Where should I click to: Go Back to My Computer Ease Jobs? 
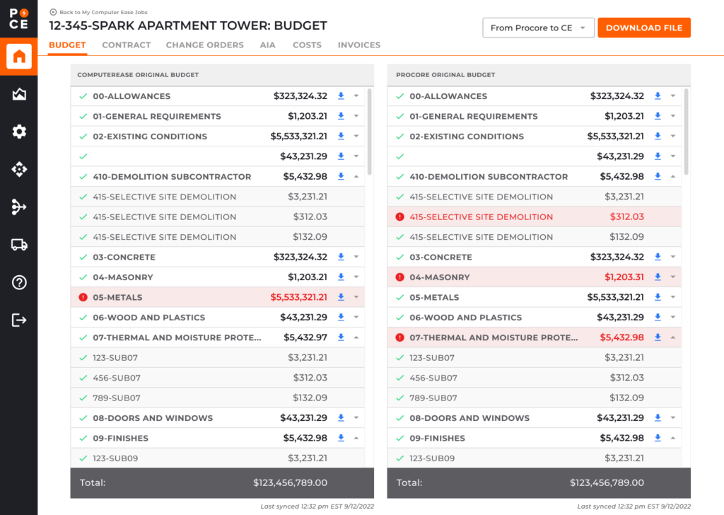103,13
